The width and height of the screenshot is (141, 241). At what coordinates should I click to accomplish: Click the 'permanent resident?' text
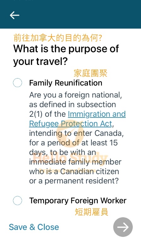pos(82,181)
